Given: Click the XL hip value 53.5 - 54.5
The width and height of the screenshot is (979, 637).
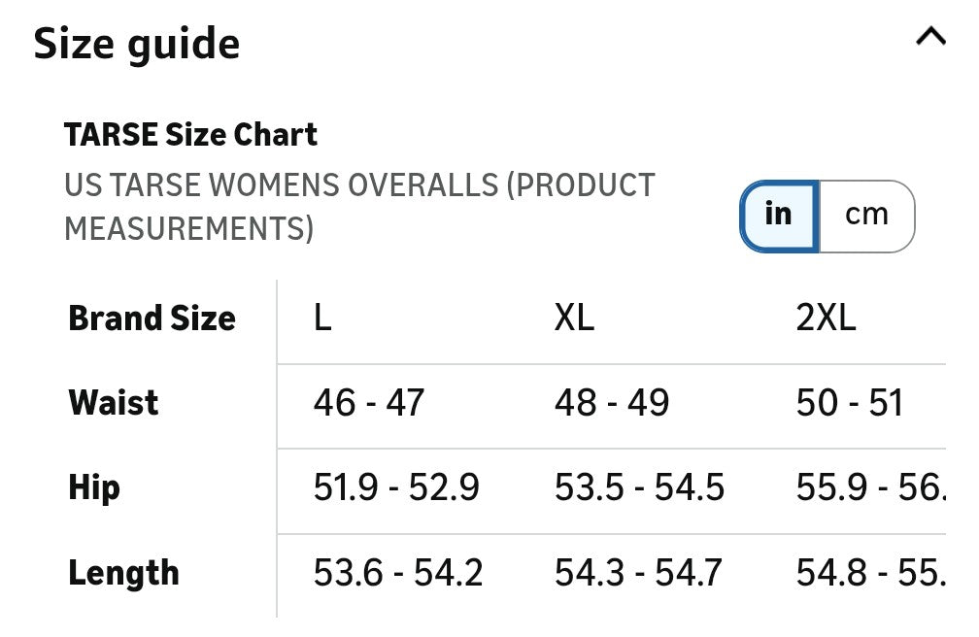Looking at the screenshot, I should (x=639, y=487).
